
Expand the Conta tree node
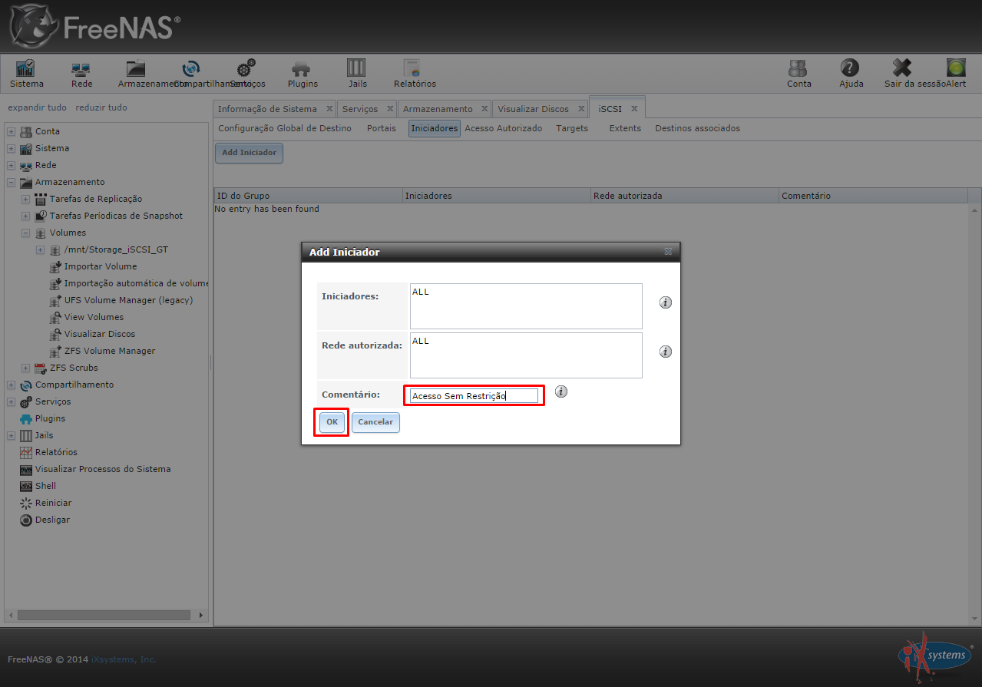point(12,131)
